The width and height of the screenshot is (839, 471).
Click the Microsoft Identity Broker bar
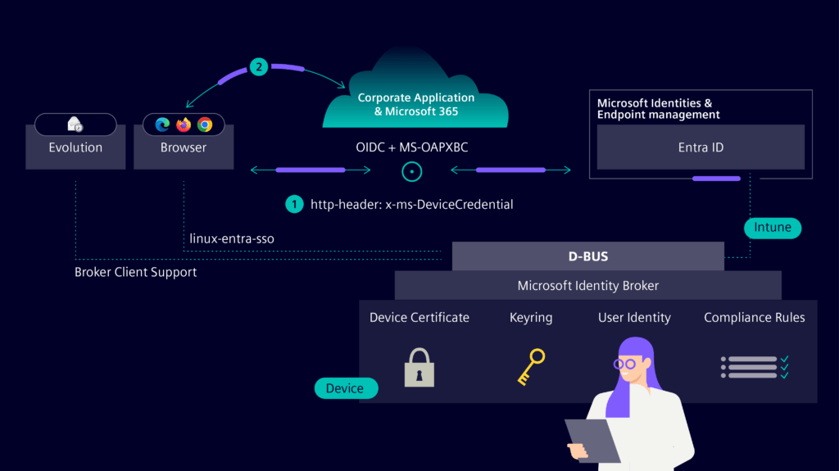coord(588,285)
